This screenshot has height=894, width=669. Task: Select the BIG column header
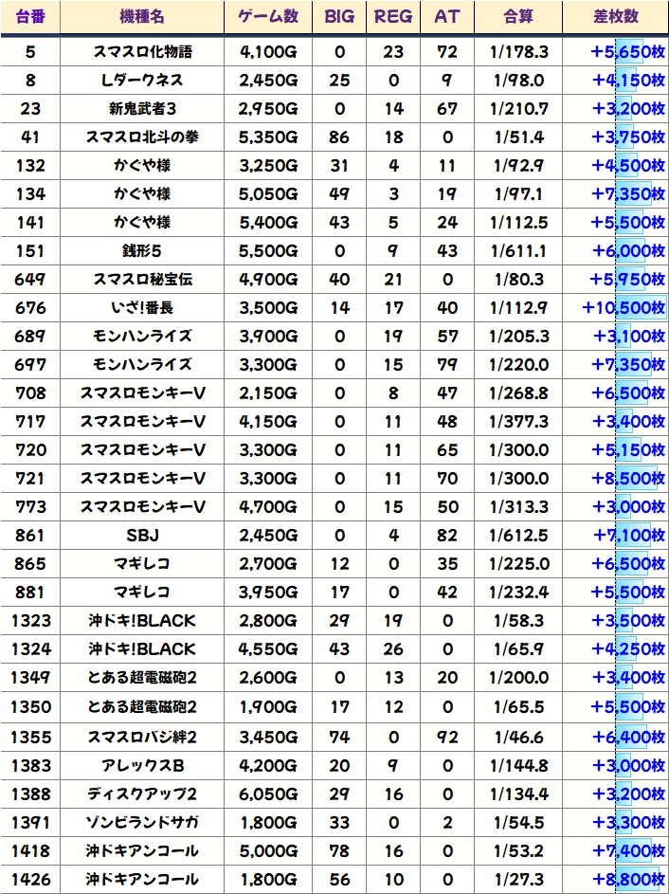coord(339,17)
